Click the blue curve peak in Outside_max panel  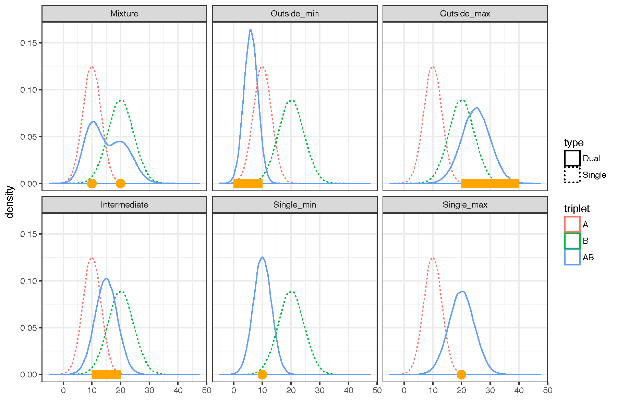477,108
